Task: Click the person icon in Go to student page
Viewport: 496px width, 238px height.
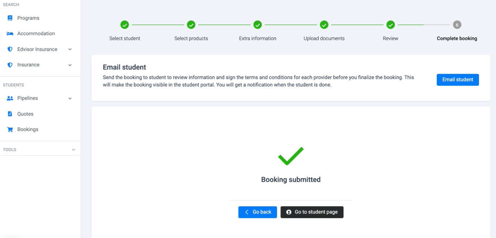Action: click(x=289, y=212)
